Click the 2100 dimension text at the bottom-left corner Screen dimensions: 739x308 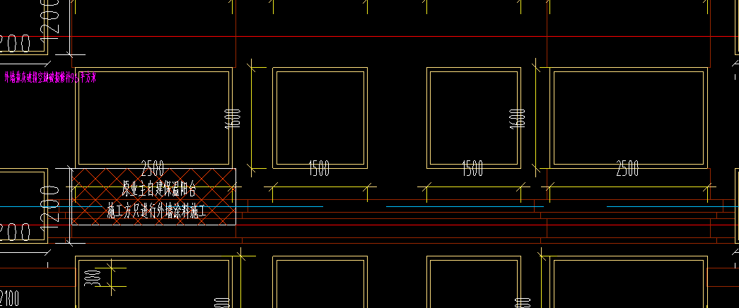tap(9, 299)
